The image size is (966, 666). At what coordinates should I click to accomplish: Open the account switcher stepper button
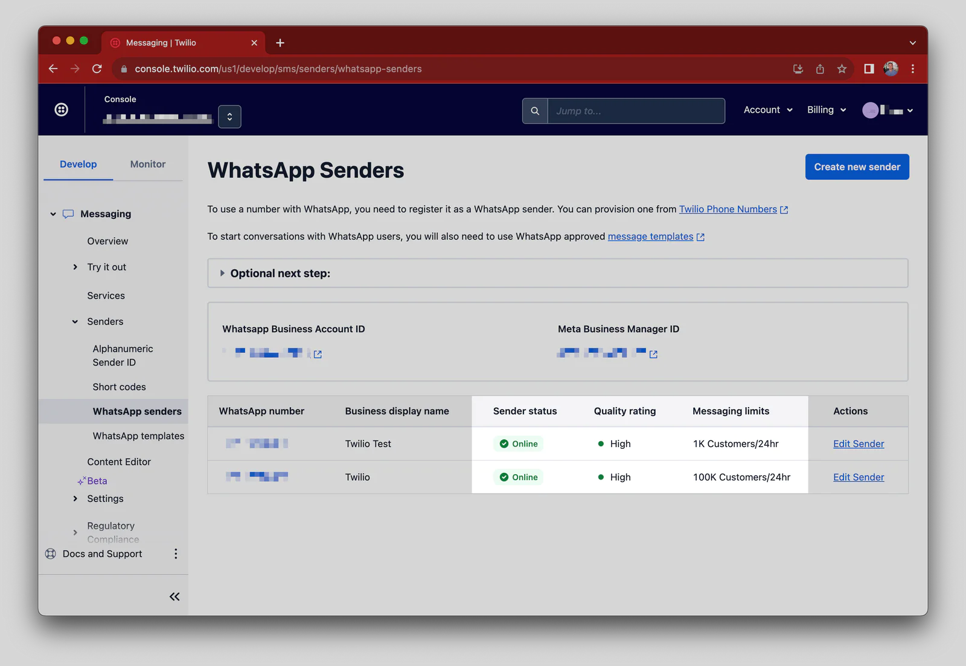[229, 116]
